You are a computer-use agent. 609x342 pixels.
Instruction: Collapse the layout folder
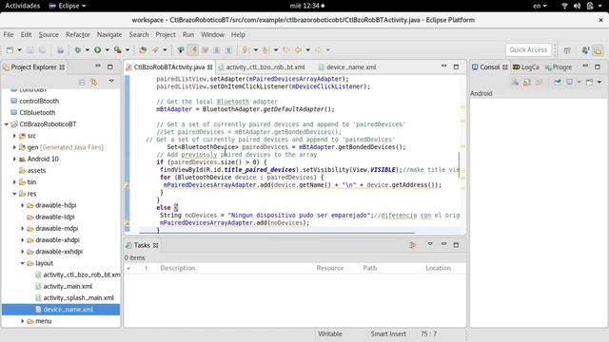point(22,263)
